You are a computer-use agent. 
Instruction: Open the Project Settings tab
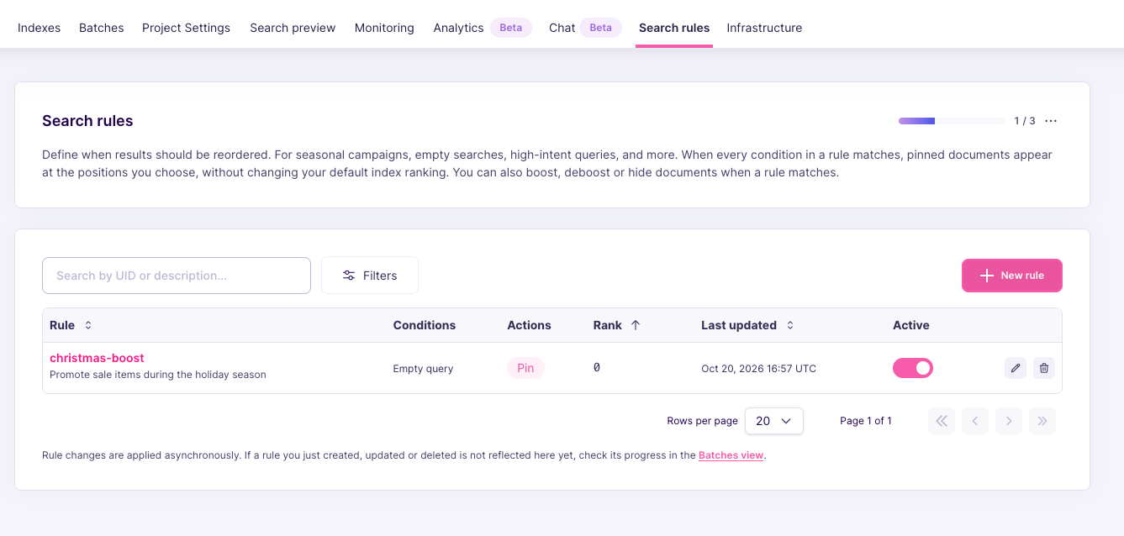click(186, 28)
